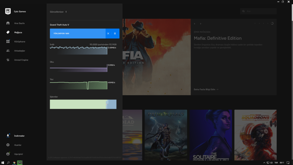This screenshot has width=293, height=165.
Task: Cancel the Grand Theft Auto V download
Action: tap(108, 34)
